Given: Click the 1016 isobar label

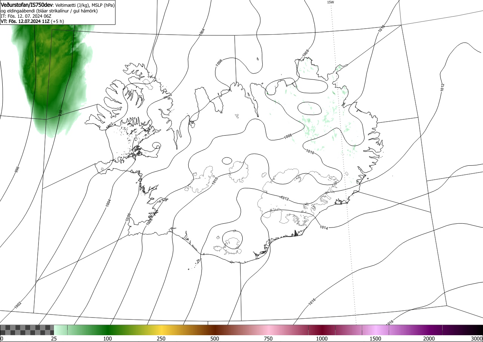Looking at the screenshot, I should point(312,302).
